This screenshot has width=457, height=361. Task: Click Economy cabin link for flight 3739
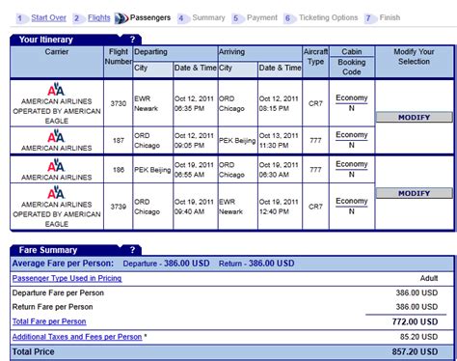coord(352,201)
